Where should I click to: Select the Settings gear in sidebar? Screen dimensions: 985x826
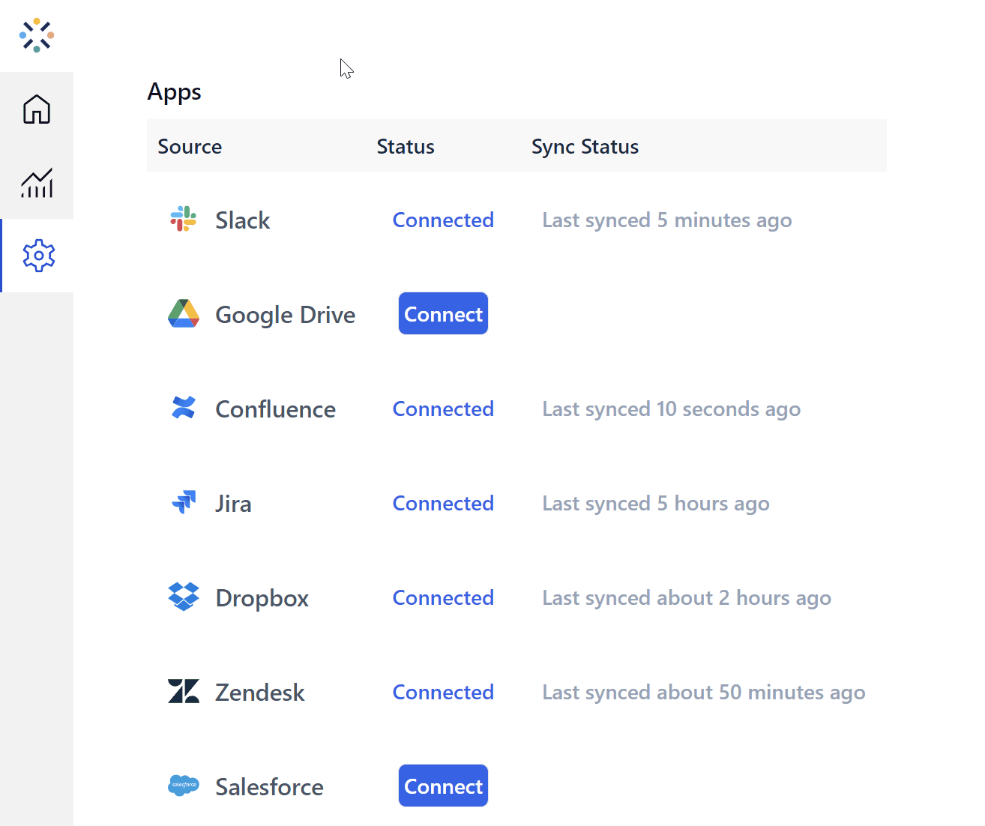pos(38,256)
